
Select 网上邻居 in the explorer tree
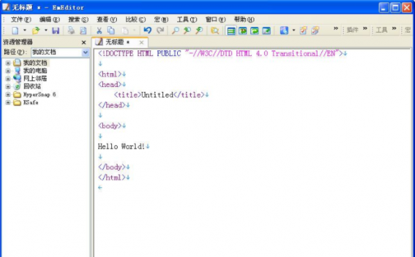pos(35,79)
